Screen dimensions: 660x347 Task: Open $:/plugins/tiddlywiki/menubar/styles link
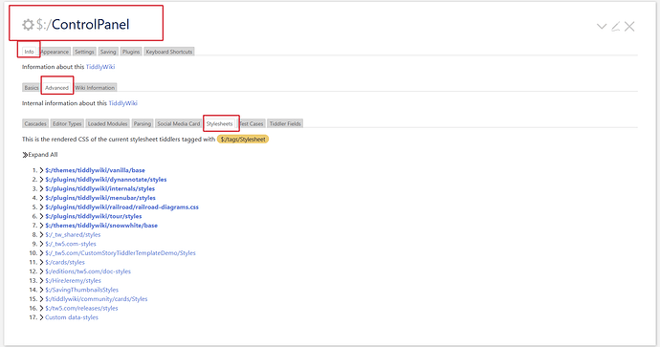(x=100, y=198)
